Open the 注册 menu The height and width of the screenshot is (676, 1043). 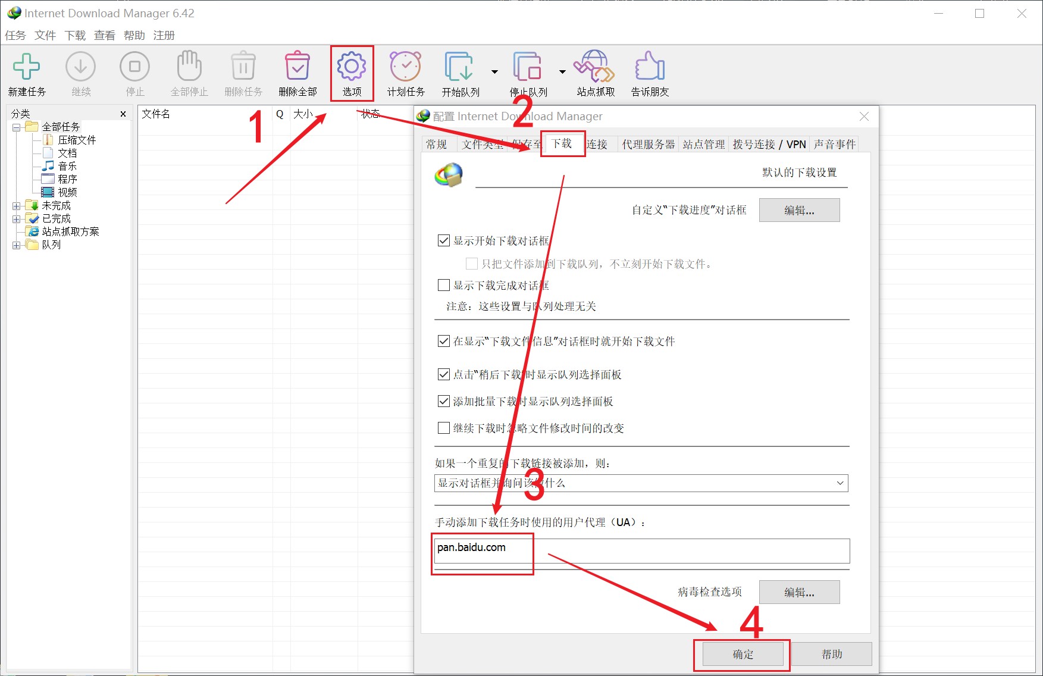click(164, 35)
